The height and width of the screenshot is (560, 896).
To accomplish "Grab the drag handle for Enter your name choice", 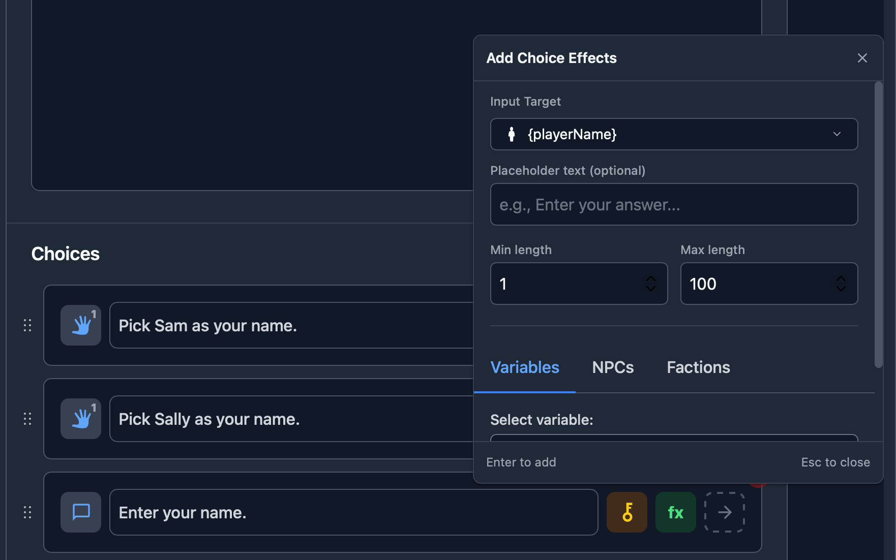I will (27, 512).
